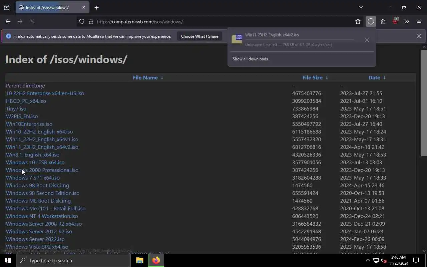
Task: Expand more tools overflow chevron
Action: pos(407,22)
